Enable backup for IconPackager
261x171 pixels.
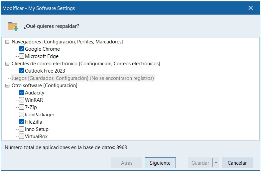(22, 115)
